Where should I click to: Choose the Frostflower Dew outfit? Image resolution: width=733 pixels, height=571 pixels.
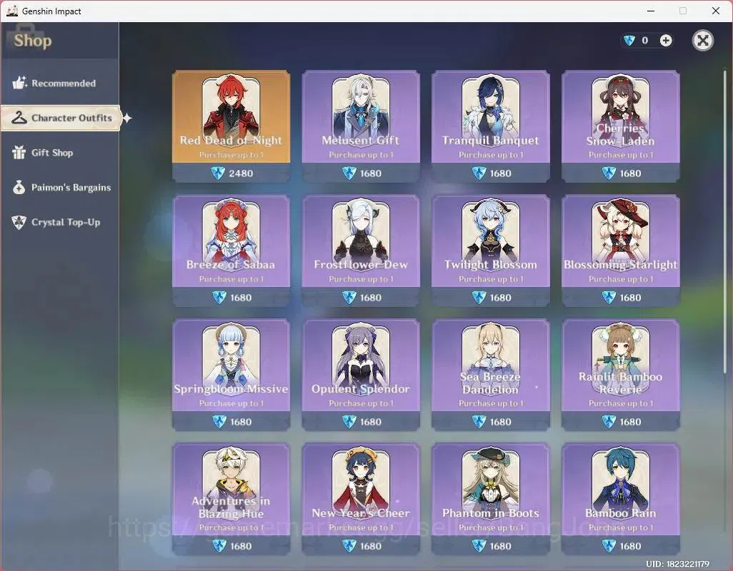pyautogui.click(x=361, y=251)
